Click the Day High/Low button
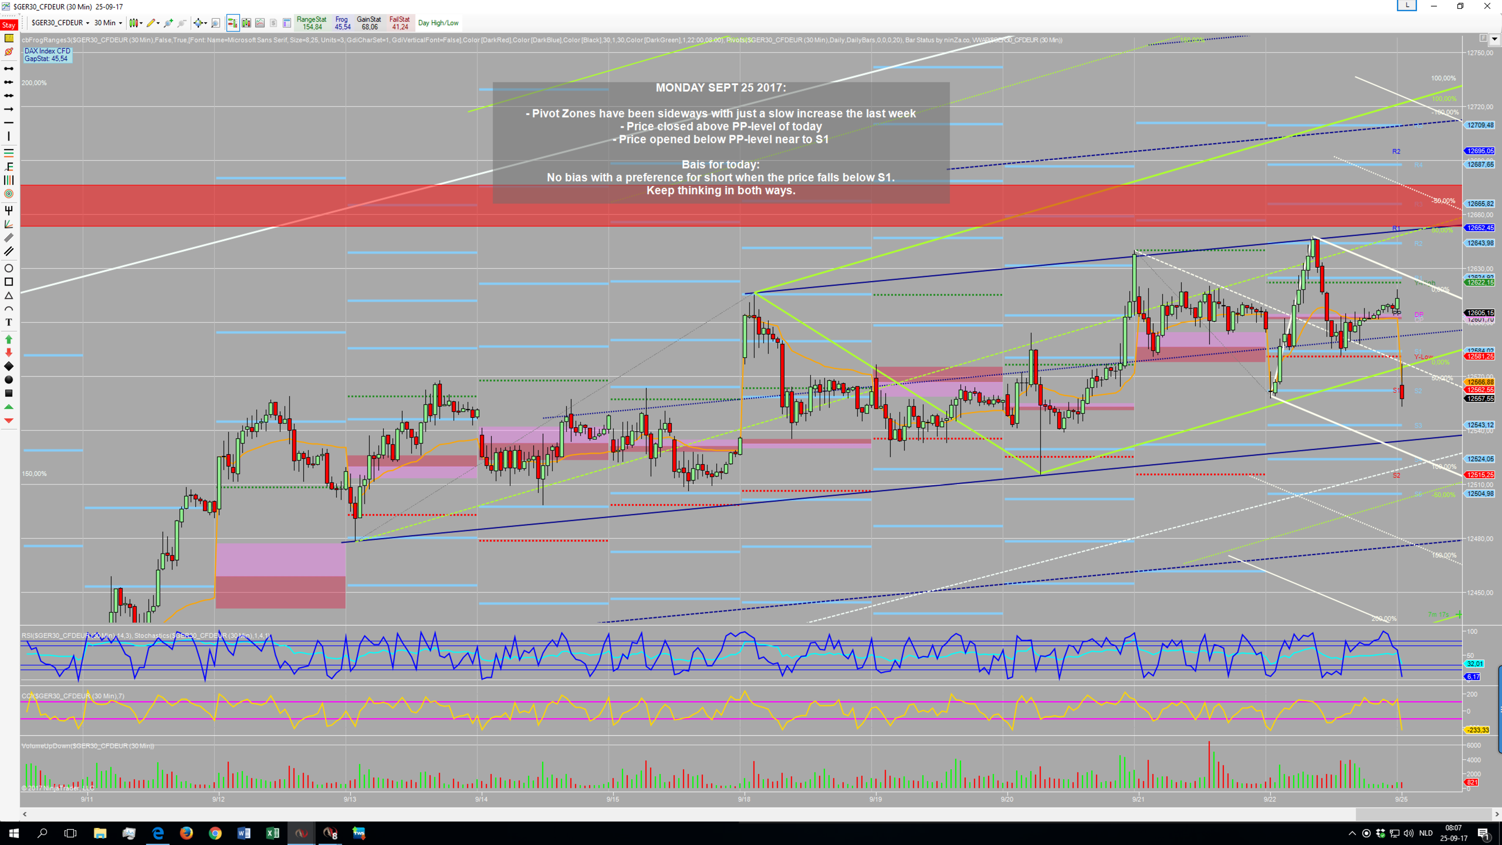The image size is (1502, 845). click(439, 23)
